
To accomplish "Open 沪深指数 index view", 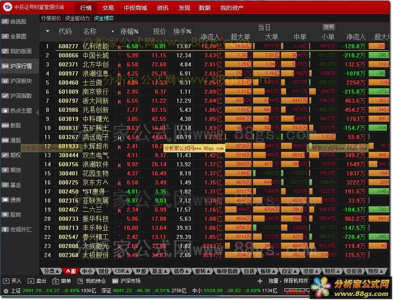I will 17,96.
